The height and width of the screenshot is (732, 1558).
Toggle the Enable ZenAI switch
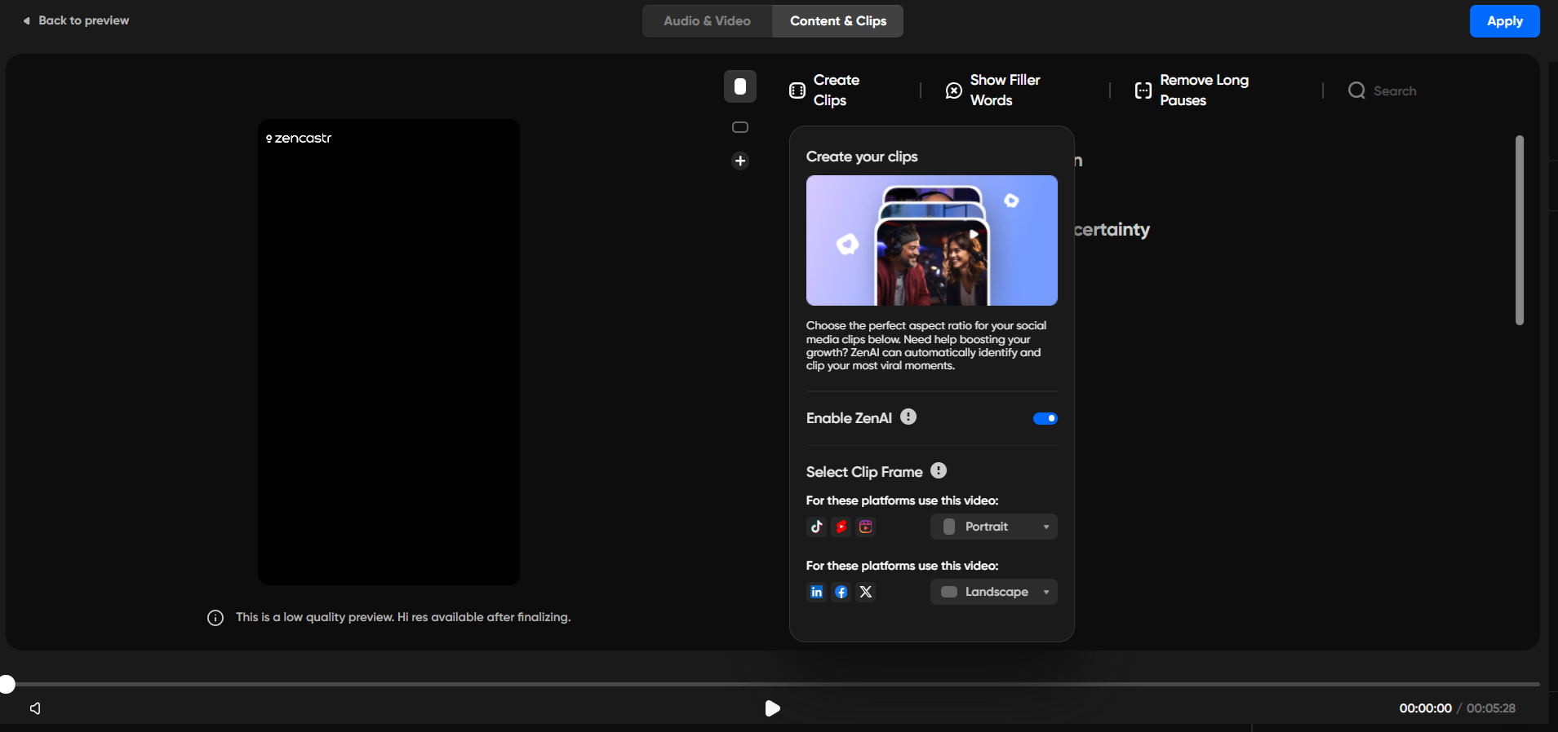click(1045, 418)
